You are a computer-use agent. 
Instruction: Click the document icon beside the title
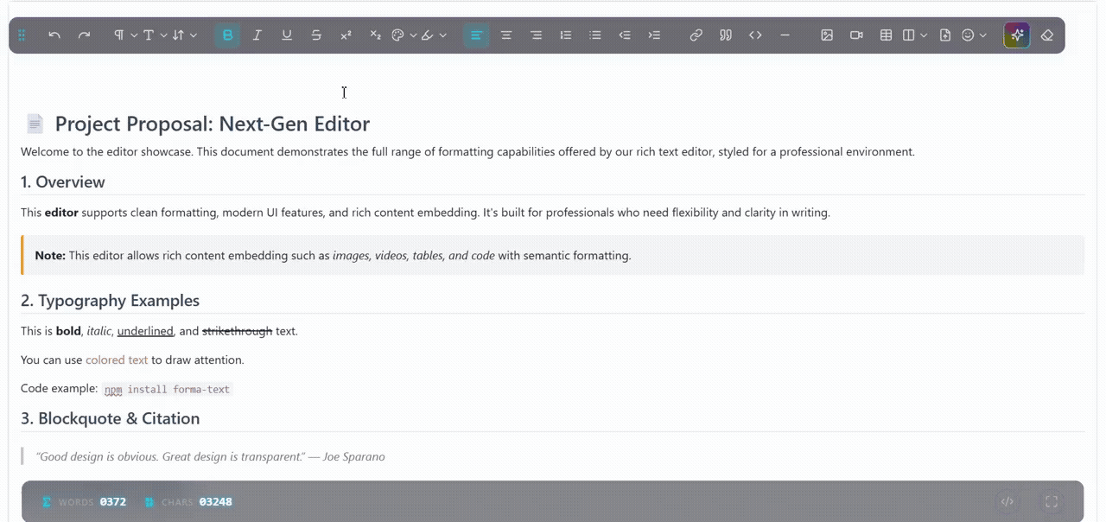point(35,124)
